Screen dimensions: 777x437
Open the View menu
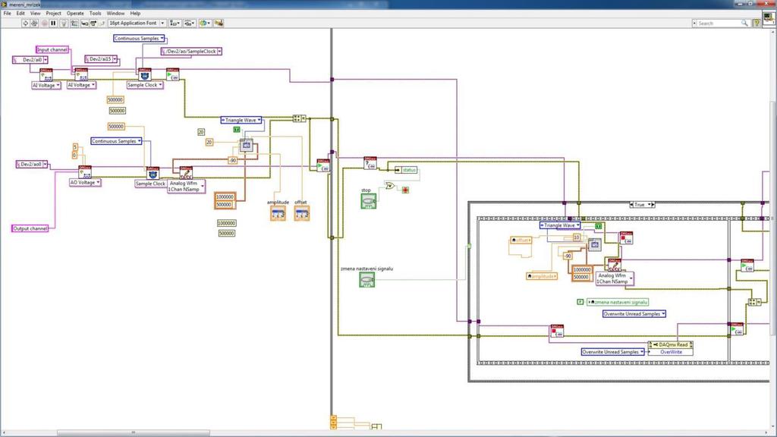click(35, 14)
